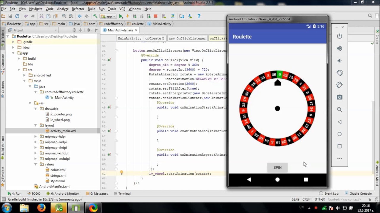Click the Find magnifier icon in toolbar
380x213 pixels.
click(64, 16)
